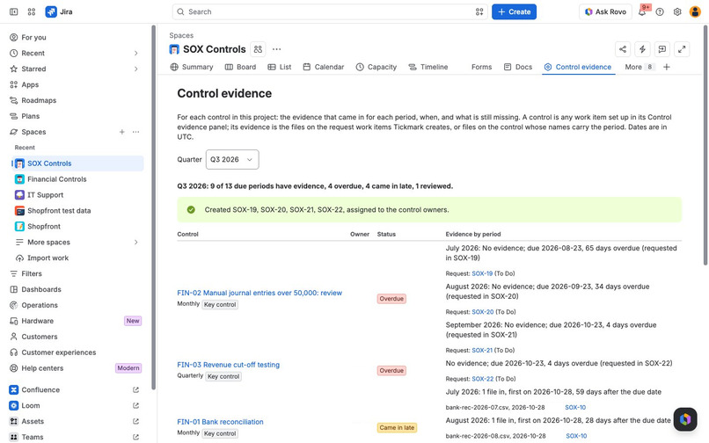
Task: Enter full screen with expand icon
Action: (682, 49)
